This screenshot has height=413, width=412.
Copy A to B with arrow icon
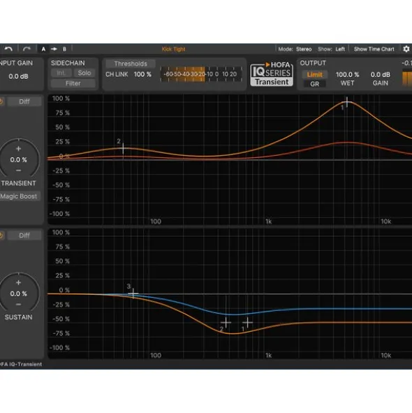click(x=54, y=49)
